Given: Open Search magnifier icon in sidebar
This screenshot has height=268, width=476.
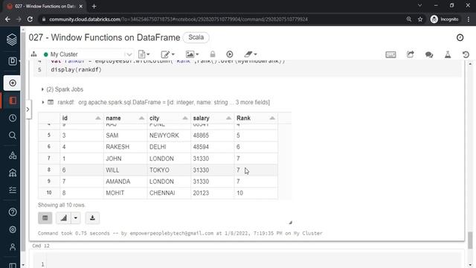Looking at the screenshot, I should [13, 135].
